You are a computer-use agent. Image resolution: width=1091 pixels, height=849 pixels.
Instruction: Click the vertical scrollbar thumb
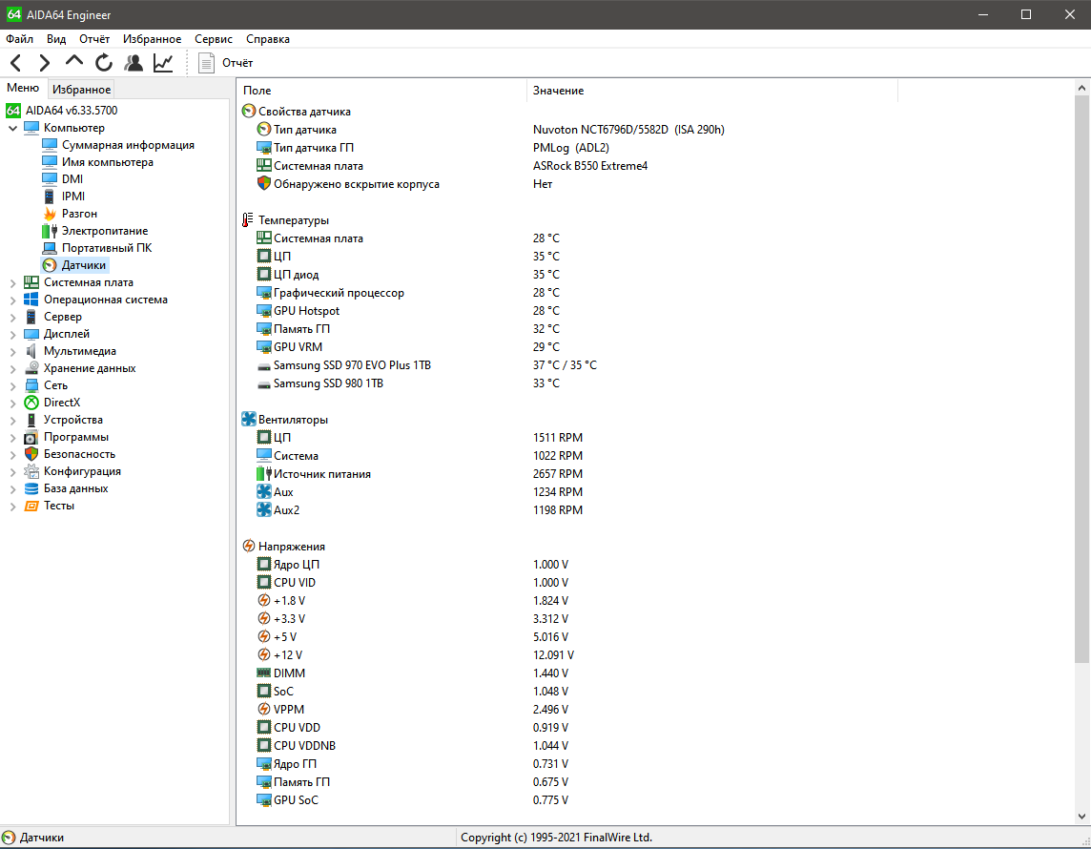(x=1081, y=380)
